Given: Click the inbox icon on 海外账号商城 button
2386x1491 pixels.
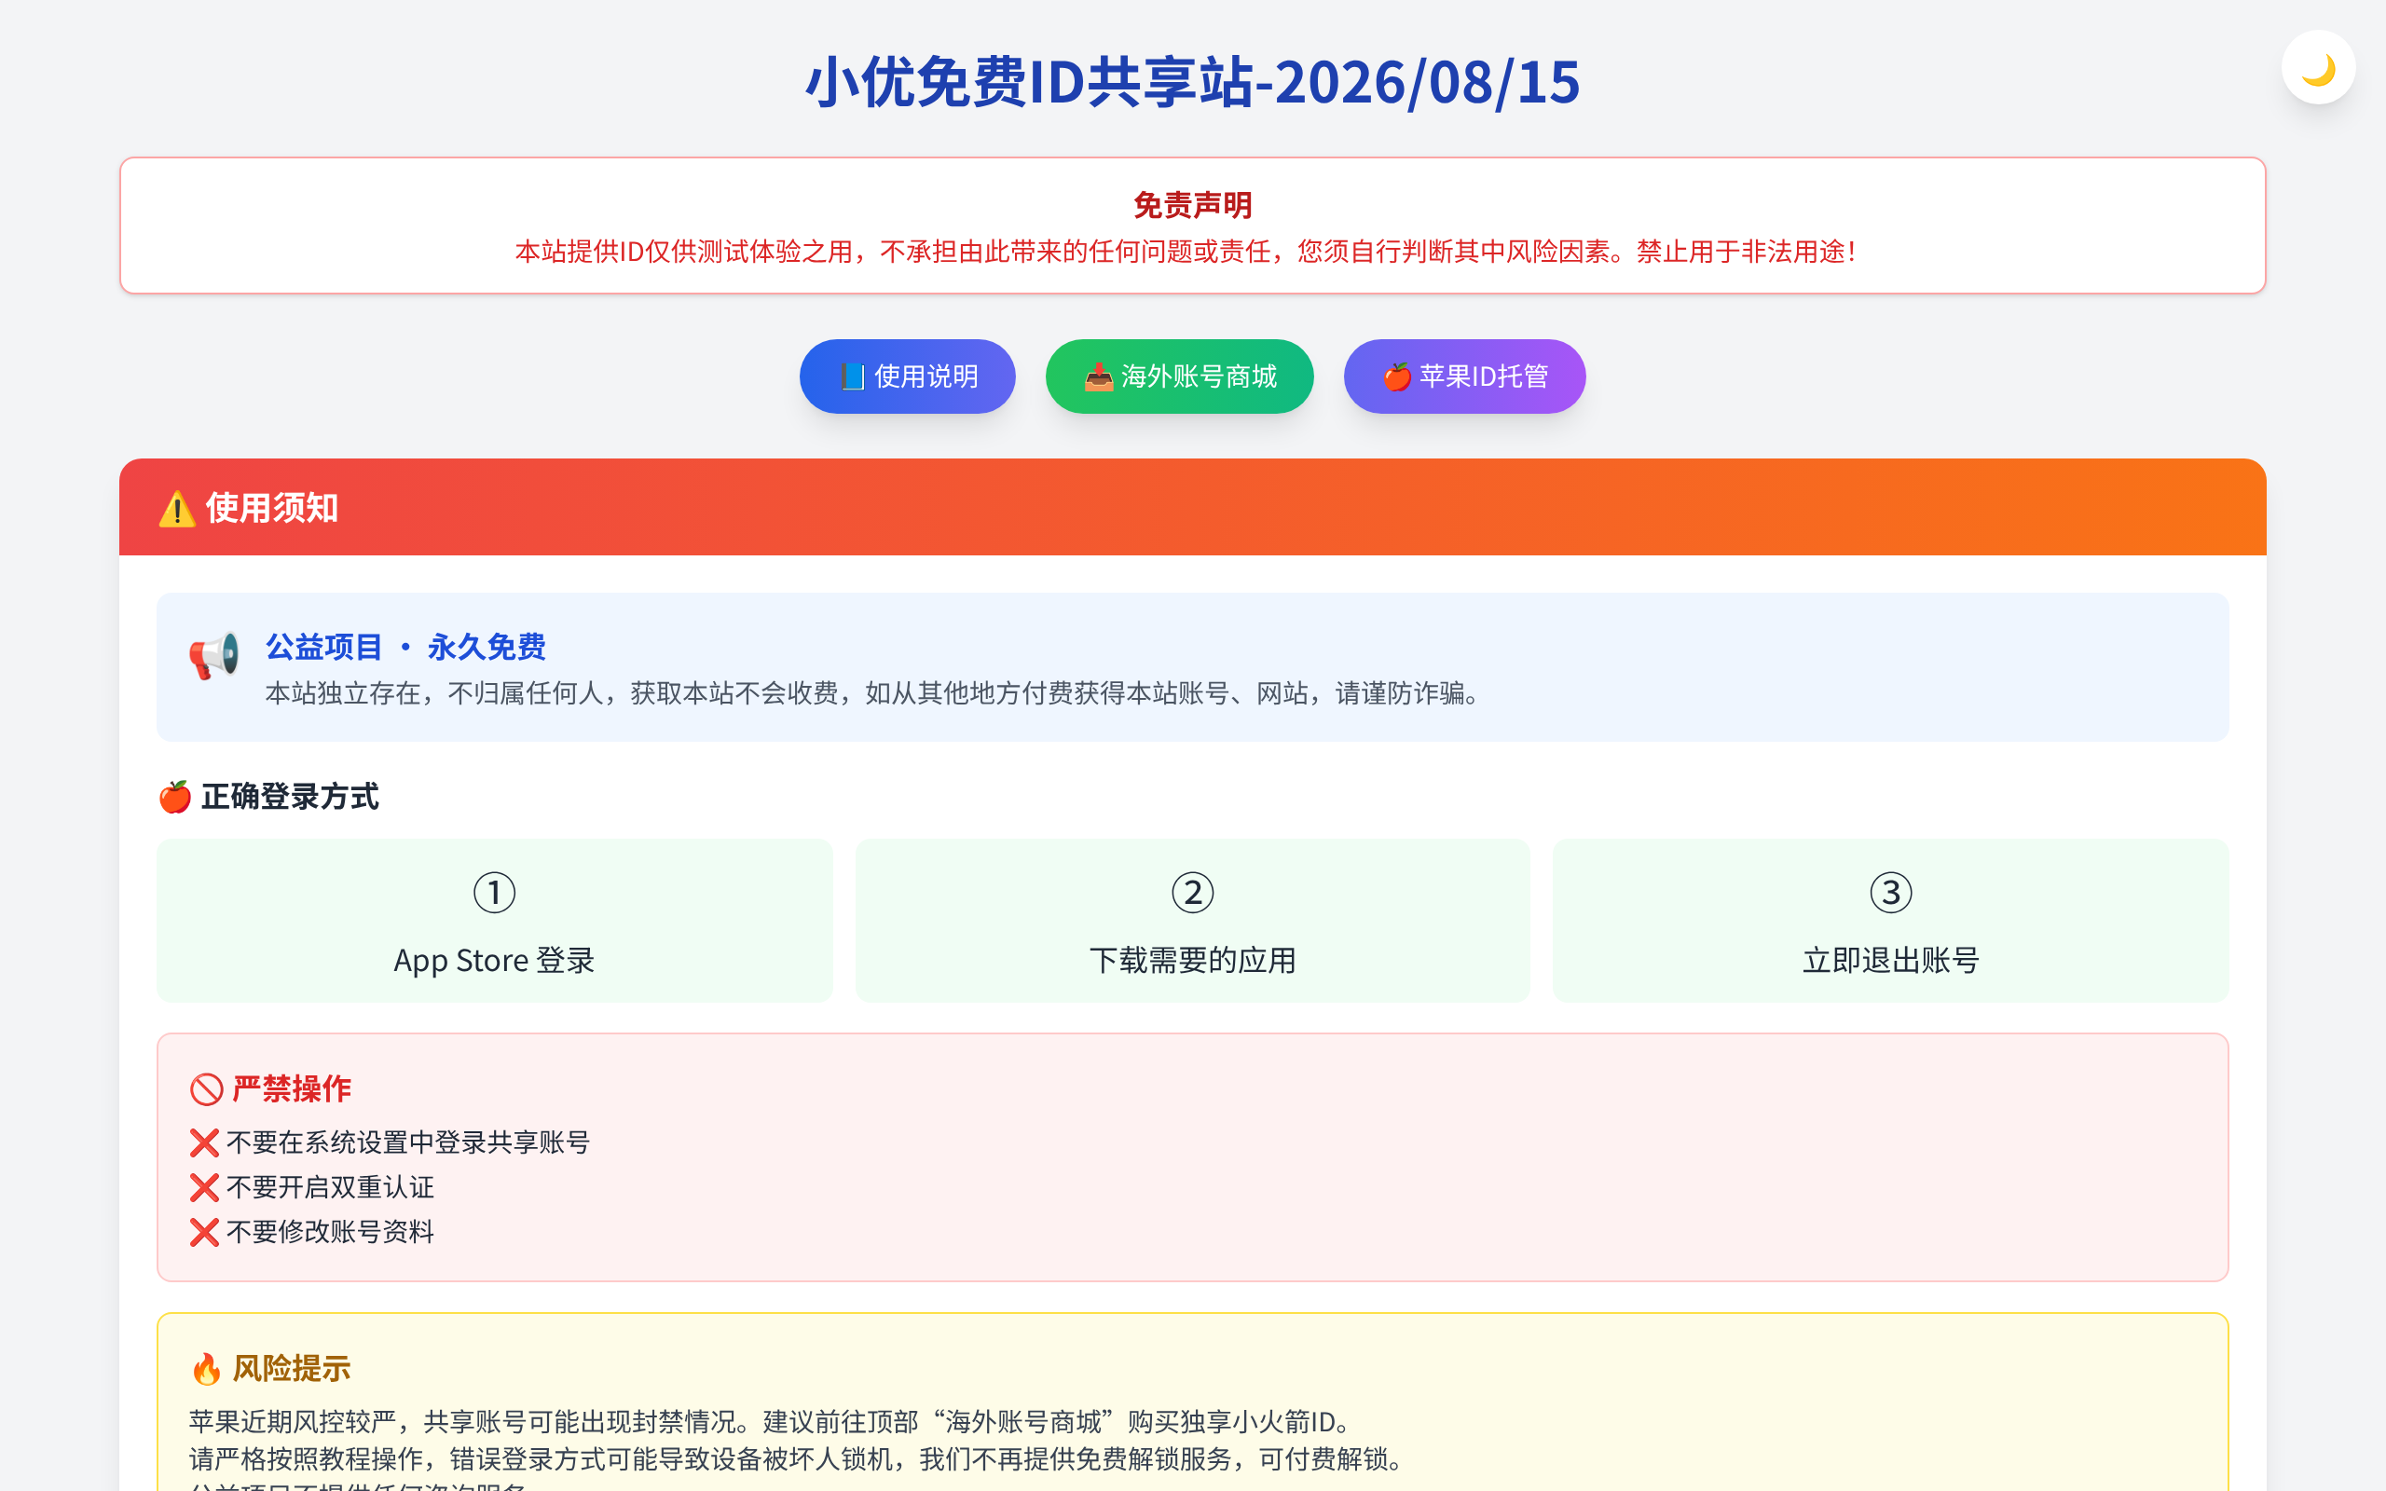Looking at the screenshot, I should tap(1098, 376).
